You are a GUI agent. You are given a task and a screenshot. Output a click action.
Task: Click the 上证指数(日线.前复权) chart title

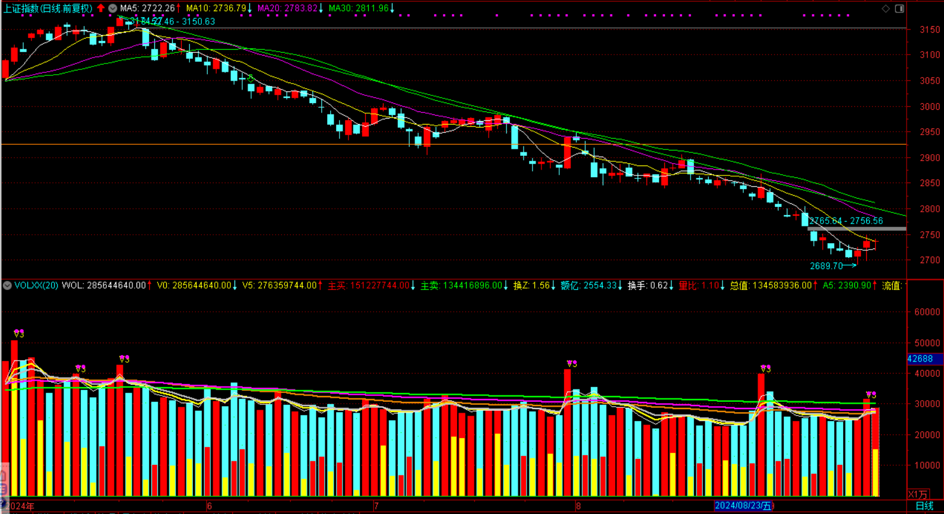point(48,8)
